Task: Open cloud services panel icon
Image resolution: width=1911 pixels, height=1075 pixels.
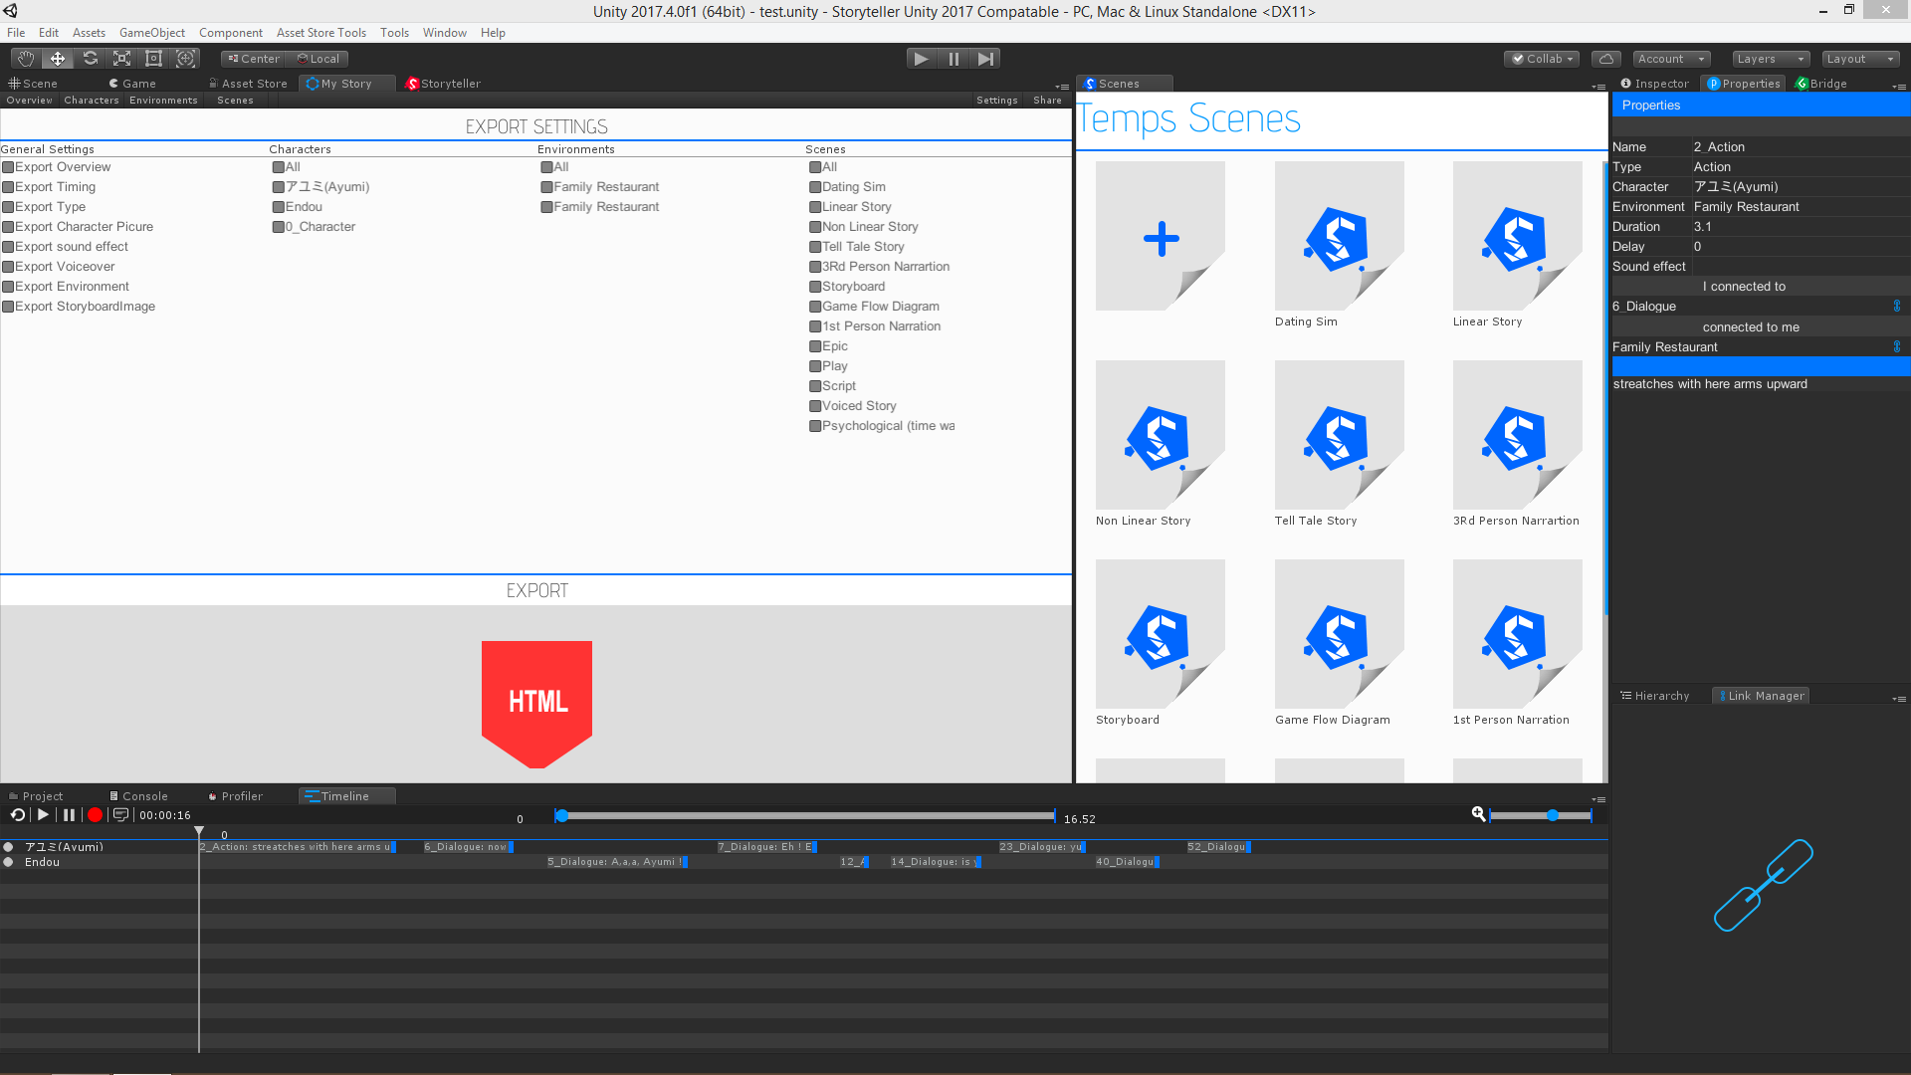Action: (1606, 59)
